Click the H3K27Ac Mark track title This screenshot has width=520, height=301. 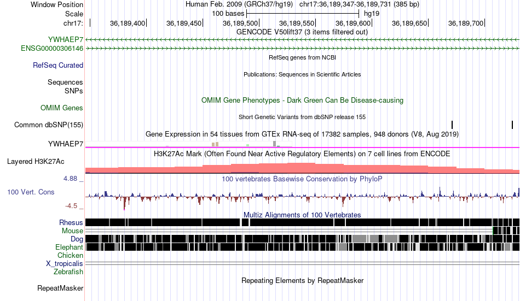pyautogui.click(x=302, y=154)
